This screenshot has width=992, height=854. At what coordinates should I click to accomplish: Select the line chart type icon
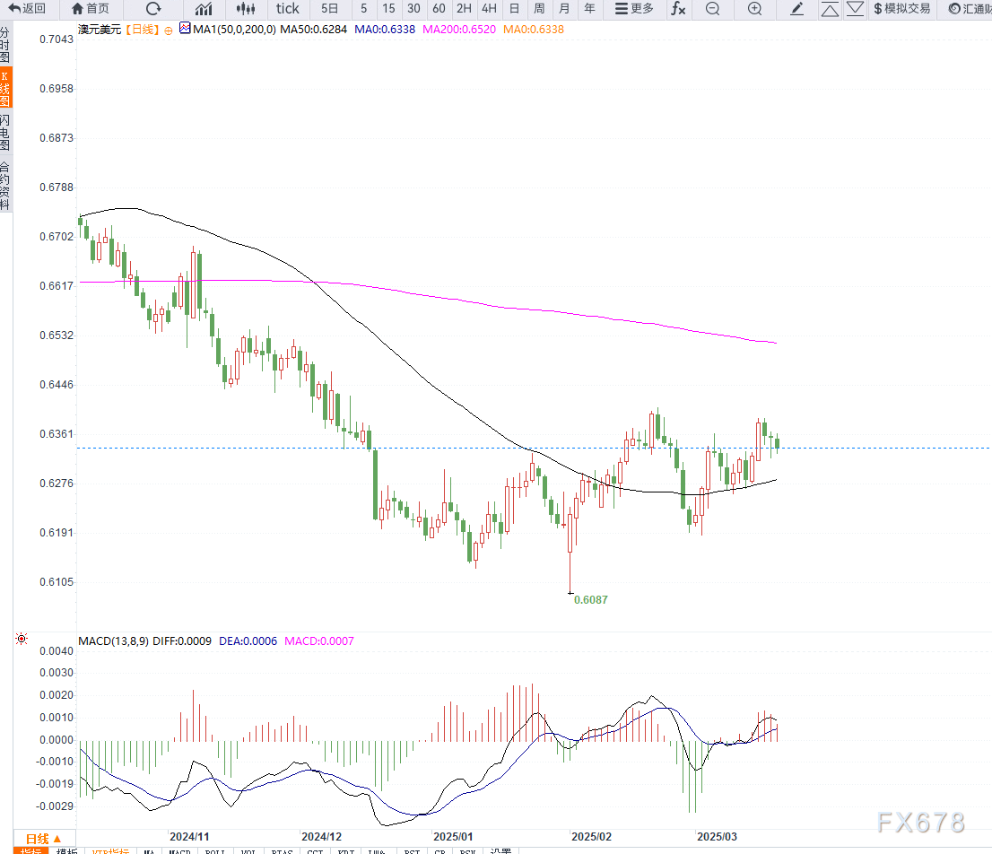pyautogui.click(x=204, y=8)
